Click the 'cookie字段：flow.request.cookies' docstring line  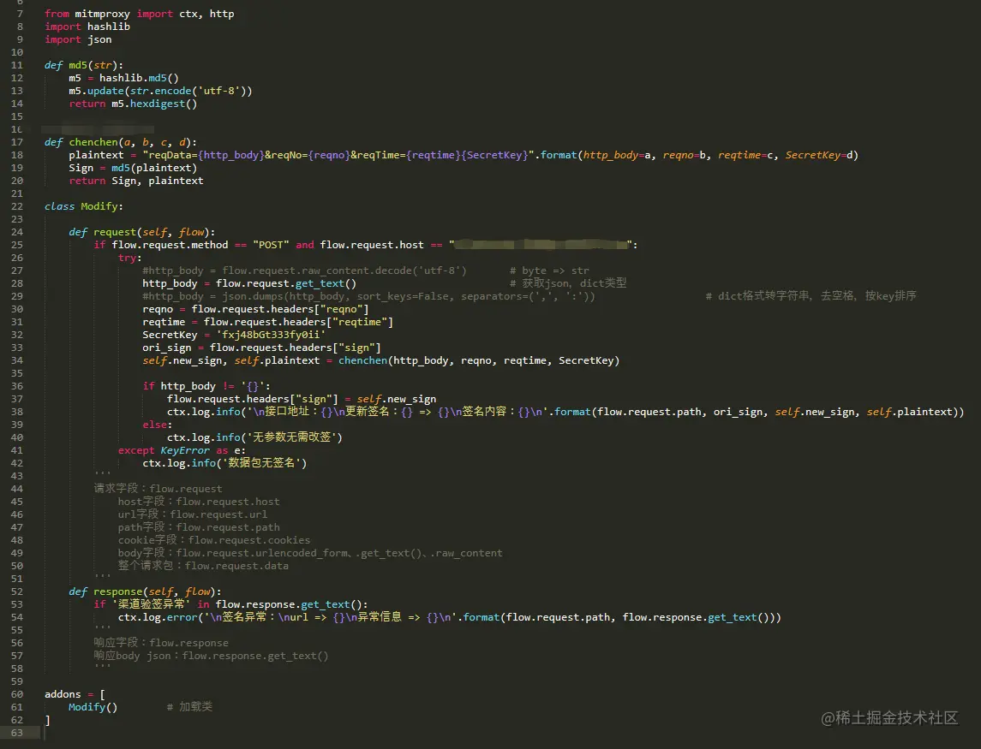214,540
